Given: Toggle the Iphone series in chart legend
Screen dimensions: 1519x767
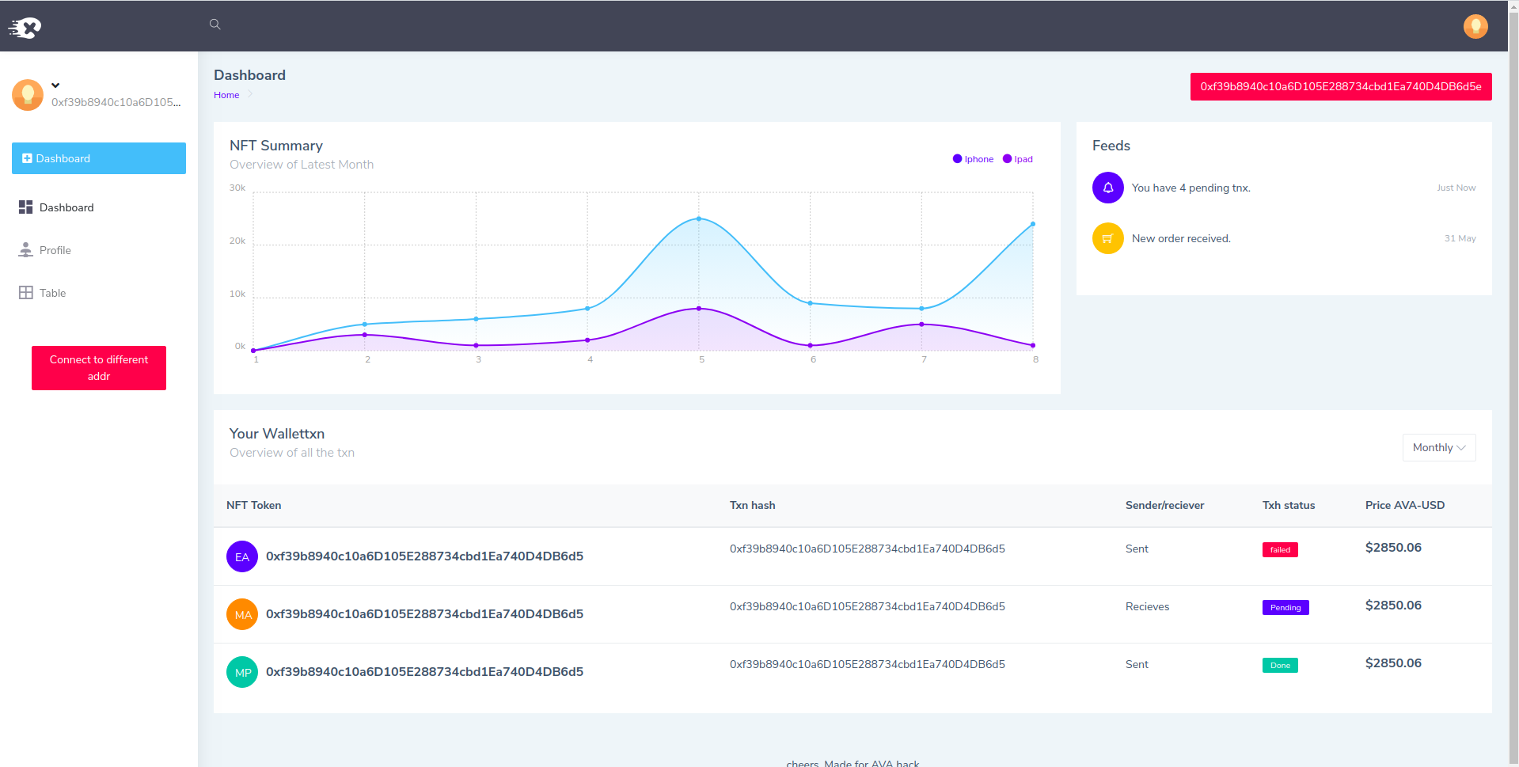Looking at the screenshot, I should click(973, 159).
